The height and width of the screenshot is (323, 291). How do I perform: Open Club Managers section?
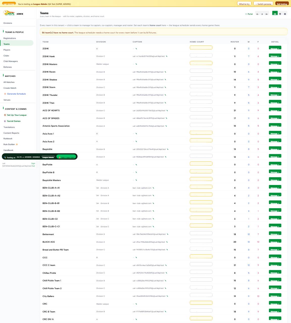pyautogui.click(x=11, y=61)
